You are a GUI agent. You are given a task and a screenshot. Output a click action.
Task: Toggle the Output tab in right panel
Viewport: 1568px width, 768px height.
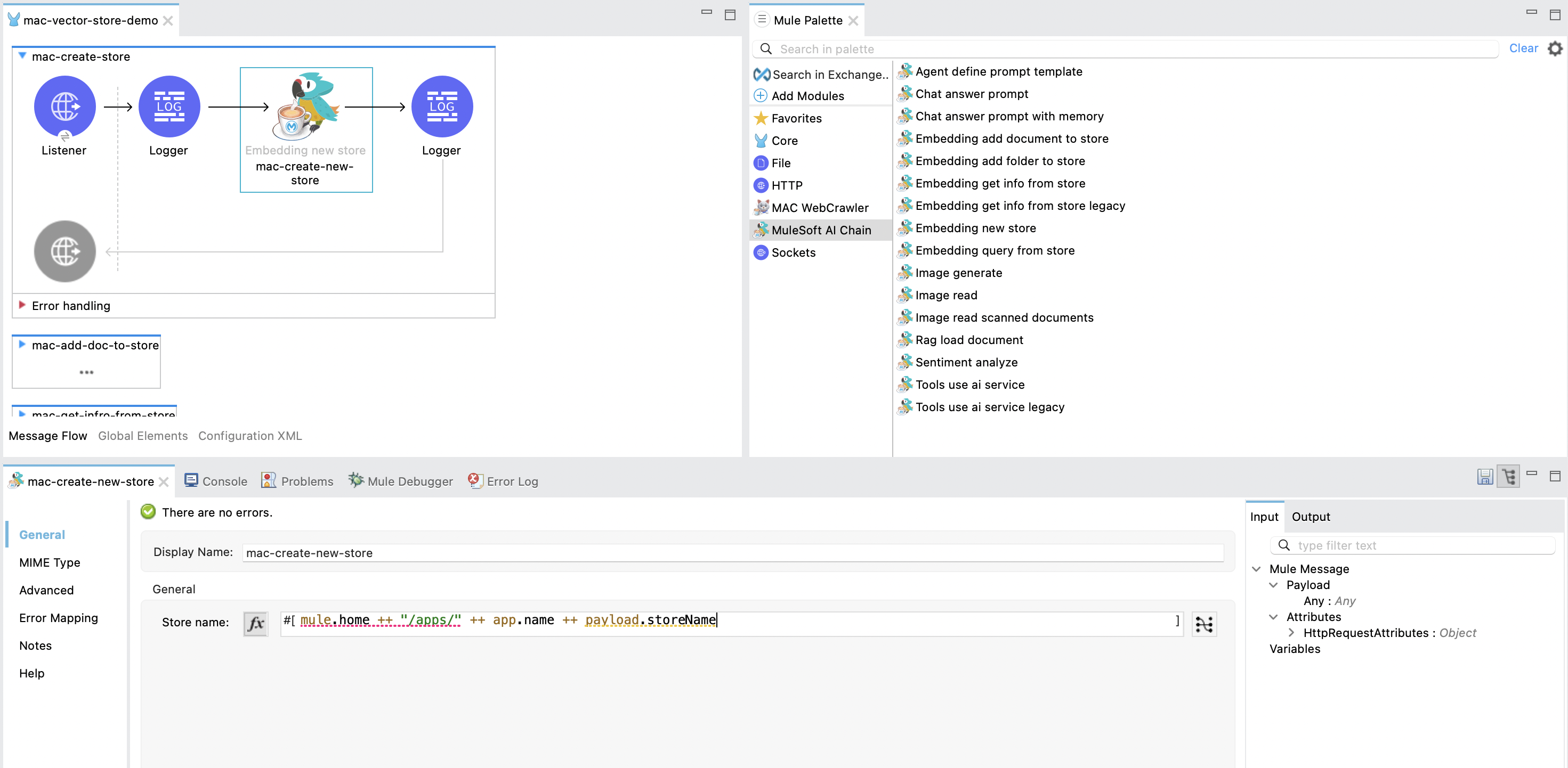[1310, 516]
